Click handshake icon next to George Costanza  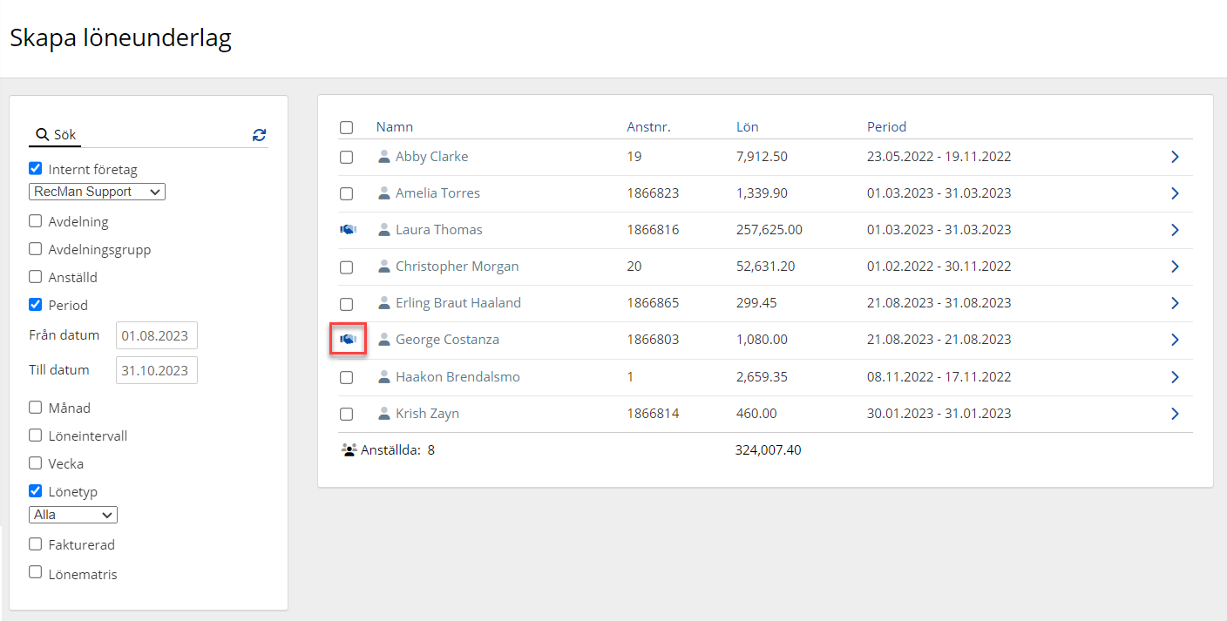(348, 340)
